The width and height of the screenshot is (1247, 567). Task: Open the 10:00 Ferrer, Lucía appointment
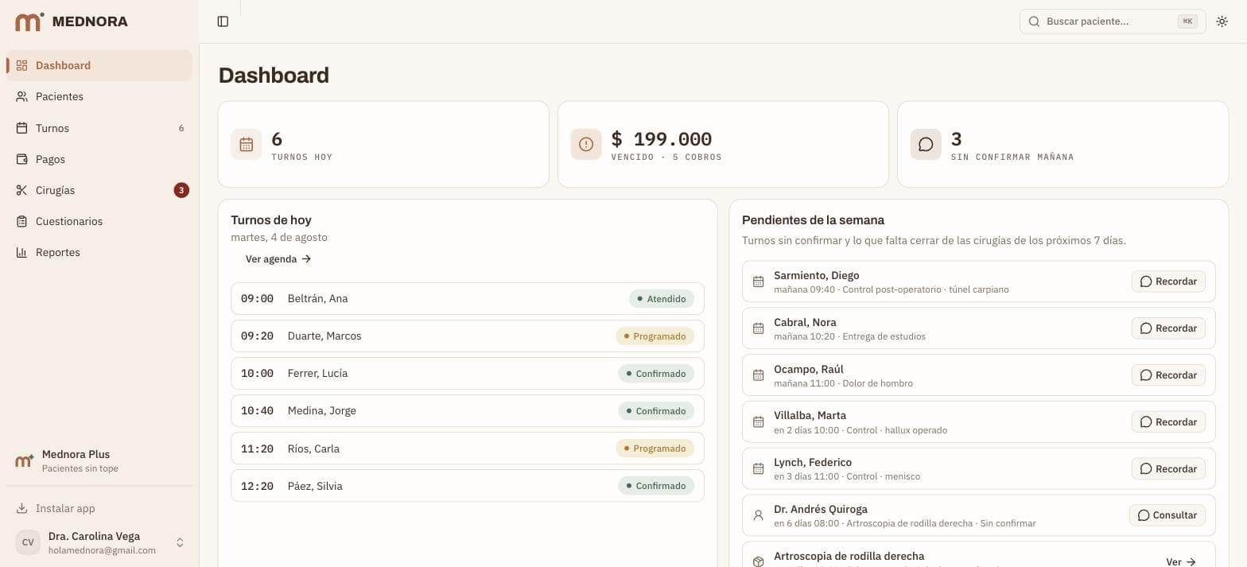468,373
